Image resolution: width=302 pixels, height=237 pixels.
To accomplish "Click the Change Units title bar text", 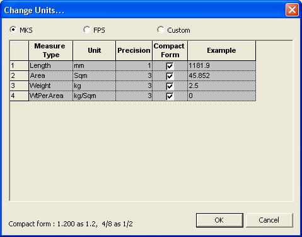I will [34, 10].
